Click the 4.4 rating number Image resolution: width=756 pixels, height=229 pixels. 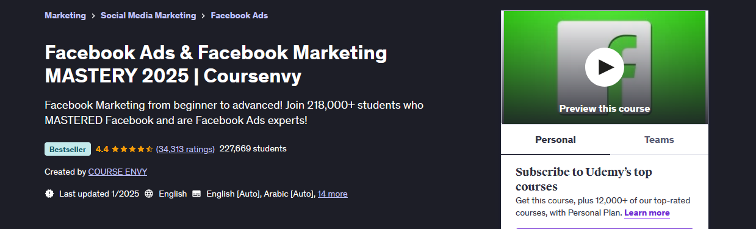coord(102,149)
